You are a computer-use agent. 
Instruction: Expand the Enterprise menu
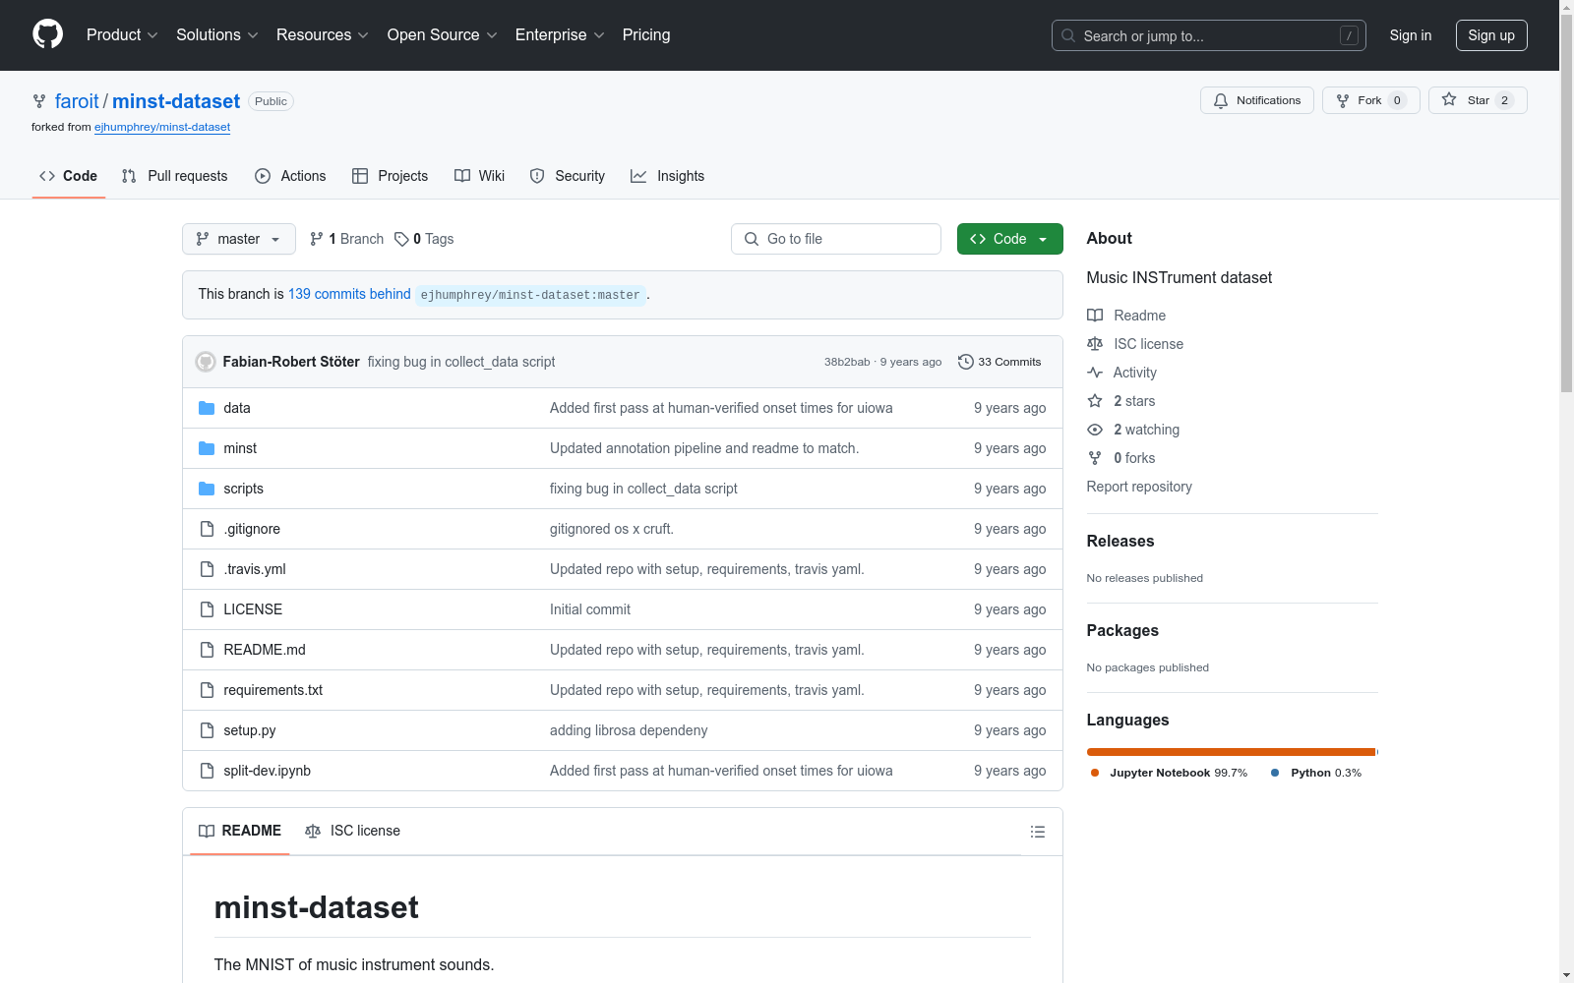(x=560, y=35)
